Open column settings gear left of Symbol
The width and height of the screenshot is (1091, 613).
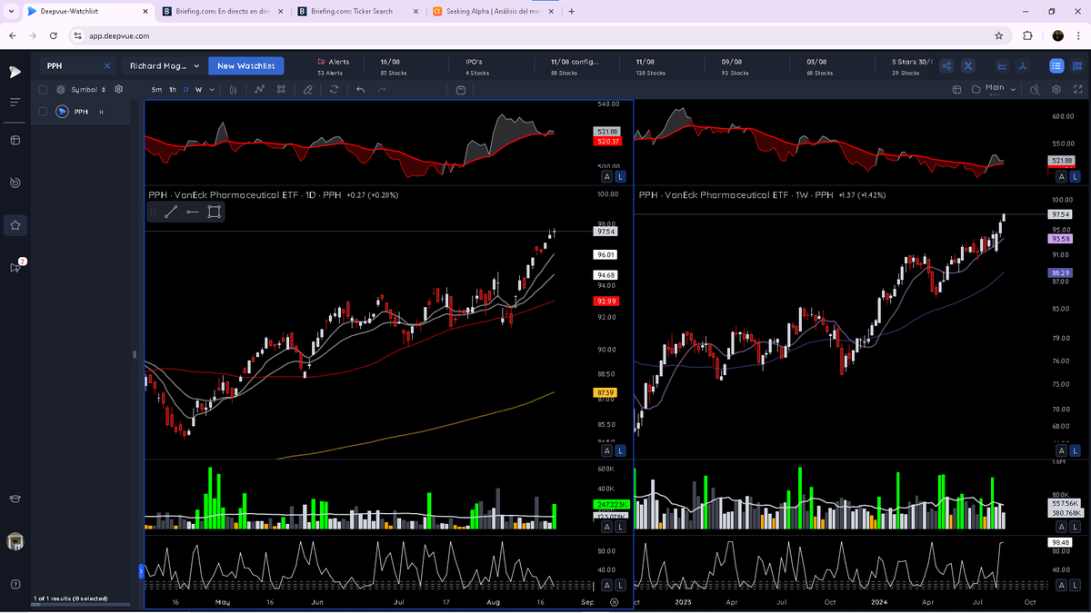(61, 89)
